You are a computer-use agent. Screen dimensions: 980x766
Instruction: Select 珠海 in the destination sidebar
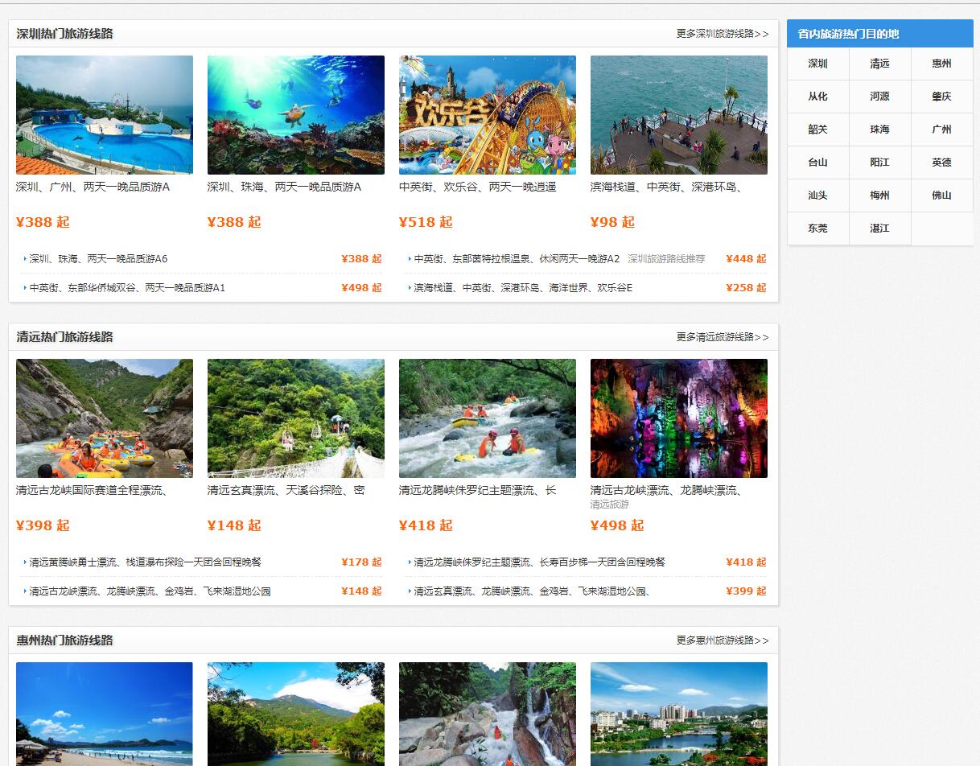pos(879,130)
